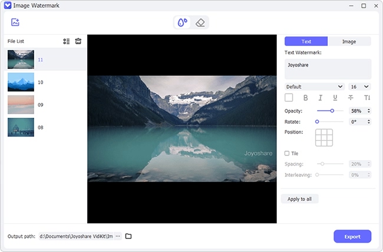This screenshot has width=383, height=252.
Task: Switch to the watermark eraser tool
Action: point(200,23)
